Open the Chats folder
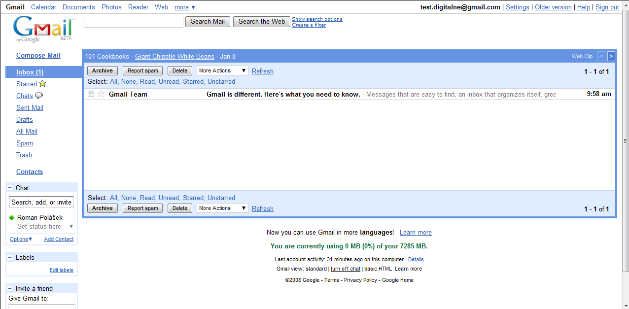The image size is (629, 309). [25, 96]
